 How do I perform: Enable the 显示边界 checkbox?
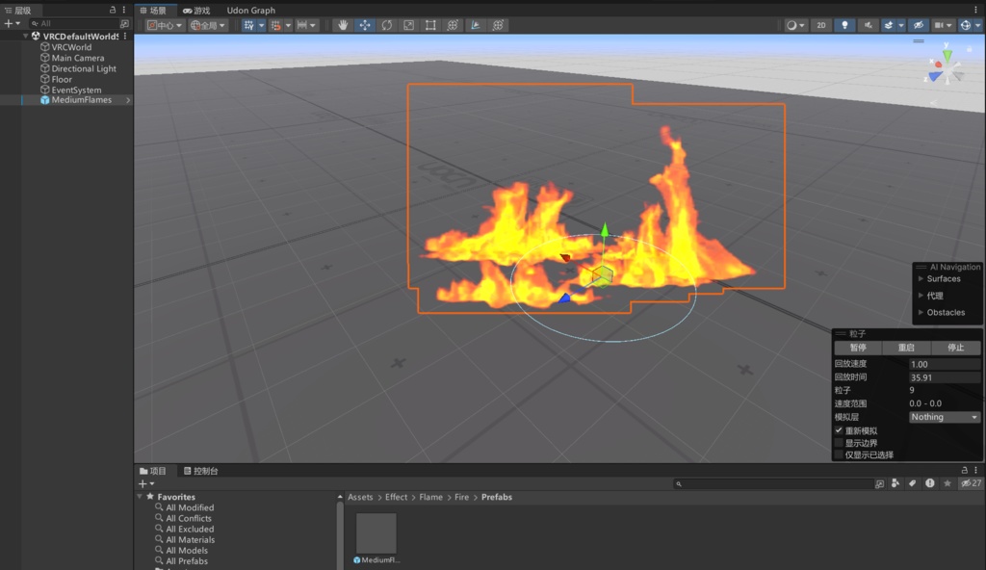pos(839,442)
